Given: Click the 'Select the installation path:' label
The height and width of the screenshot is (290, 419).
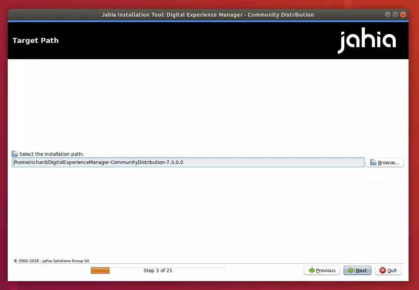Looking at the screenshot, I should (x=51, y=154).
